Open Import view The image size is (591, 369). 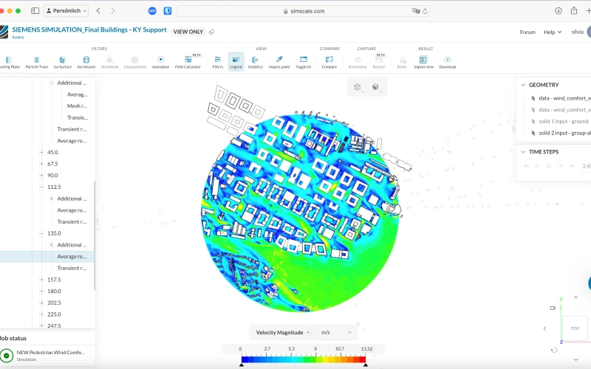423,62
